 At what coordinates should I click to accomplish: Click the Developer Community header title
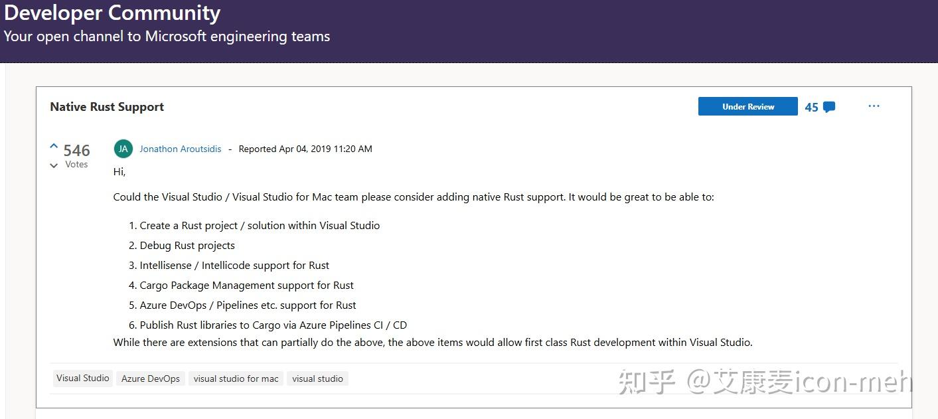coord(112,13)
